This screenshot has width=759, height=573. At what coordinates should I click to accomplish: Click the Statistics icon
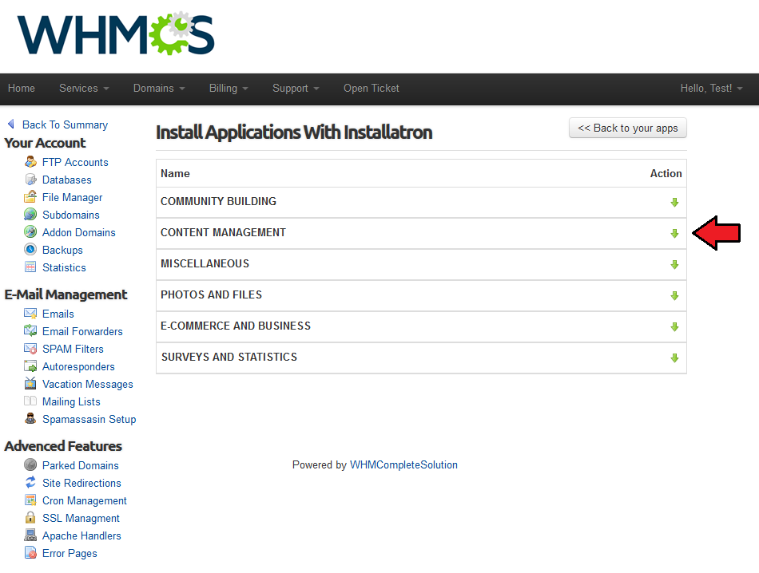click(30, 267)
